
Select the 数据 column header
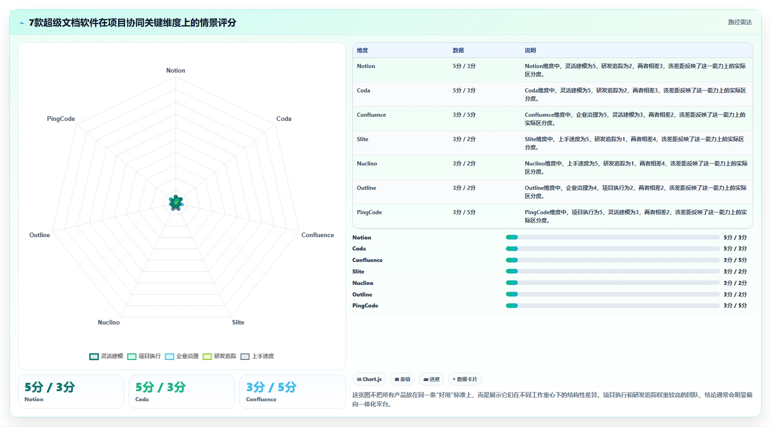[x=458, y=51]
